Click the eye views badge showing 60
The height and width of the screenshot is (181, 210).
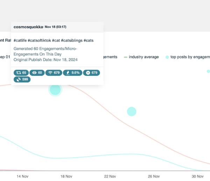37,73
